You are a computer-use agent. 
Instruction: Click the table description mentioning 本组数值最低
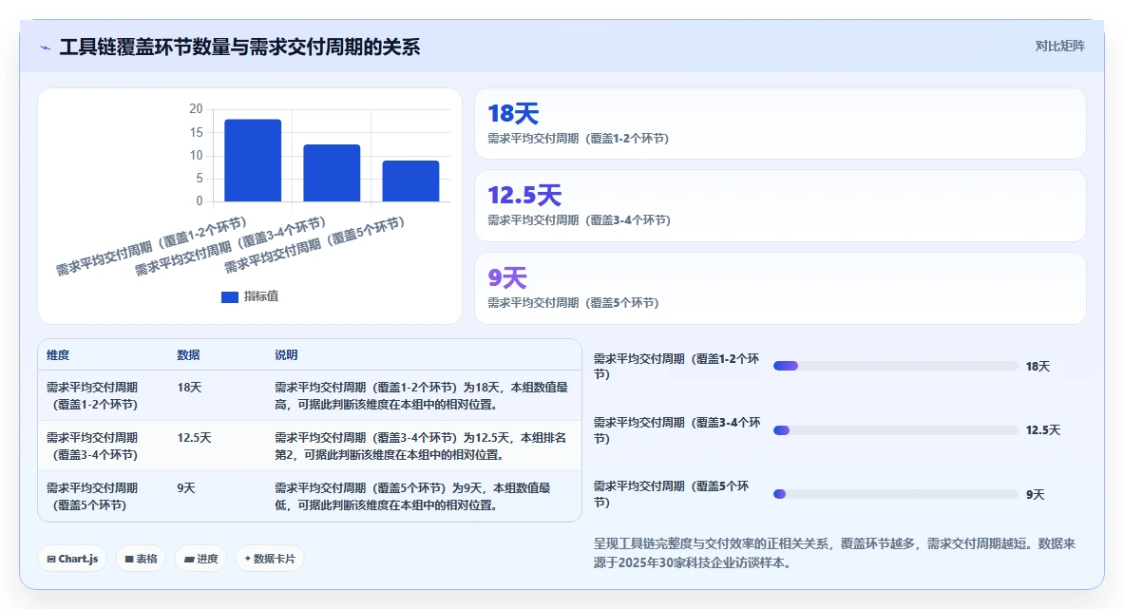[413, 496]
